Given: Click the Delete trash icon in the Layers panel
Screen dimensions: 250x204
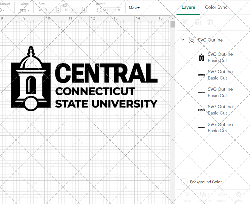Looking at the screenshot, I should pos(210,22).
